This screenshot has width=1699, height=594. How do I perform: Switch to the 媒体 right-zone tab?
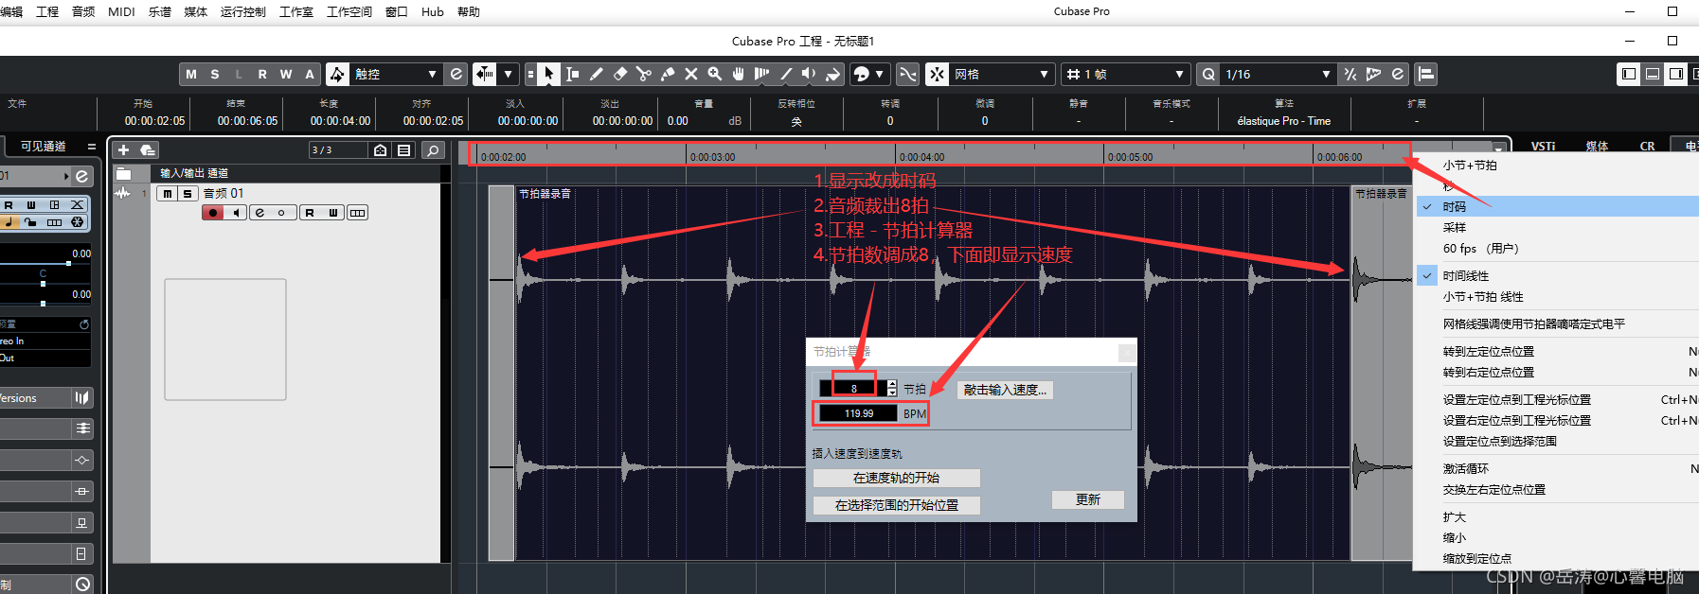coord(1597,146)
